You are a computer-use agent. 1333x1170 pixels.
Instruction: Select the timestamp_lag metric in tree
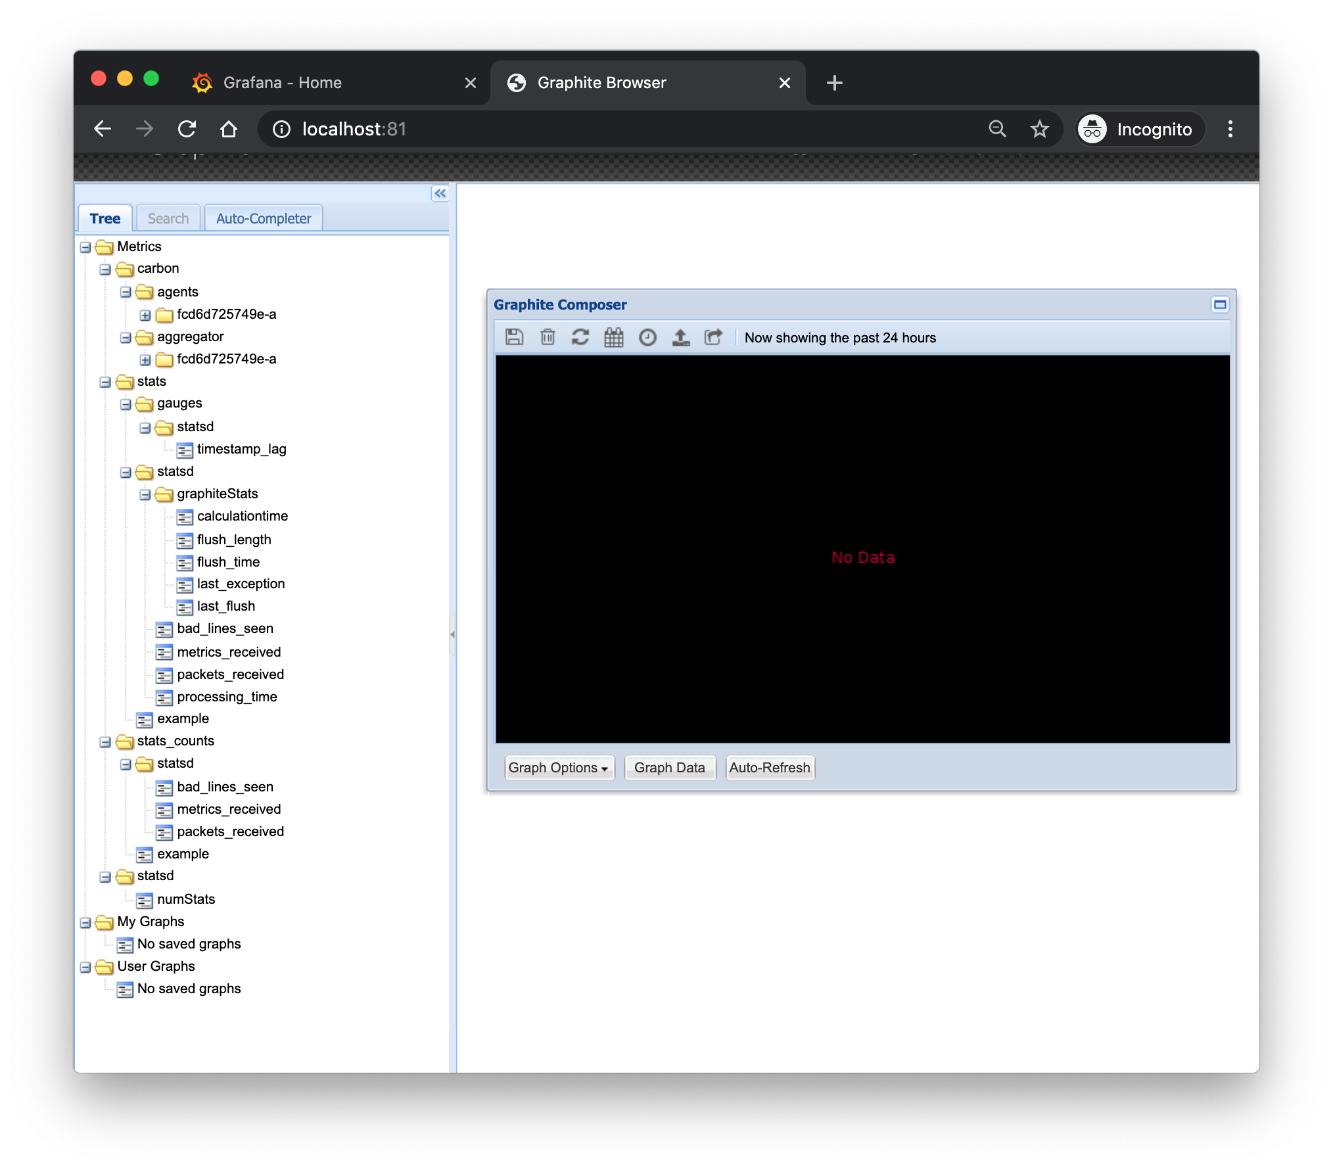241,449
